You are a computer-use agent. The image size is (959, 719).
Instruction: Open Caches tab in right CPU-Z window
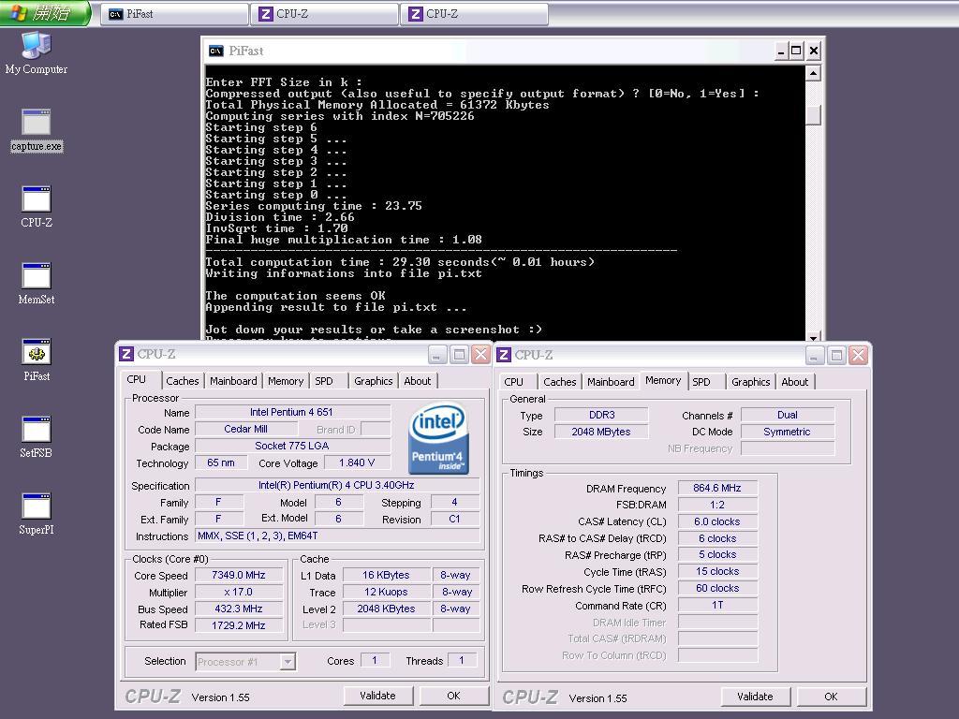point(560,382)
